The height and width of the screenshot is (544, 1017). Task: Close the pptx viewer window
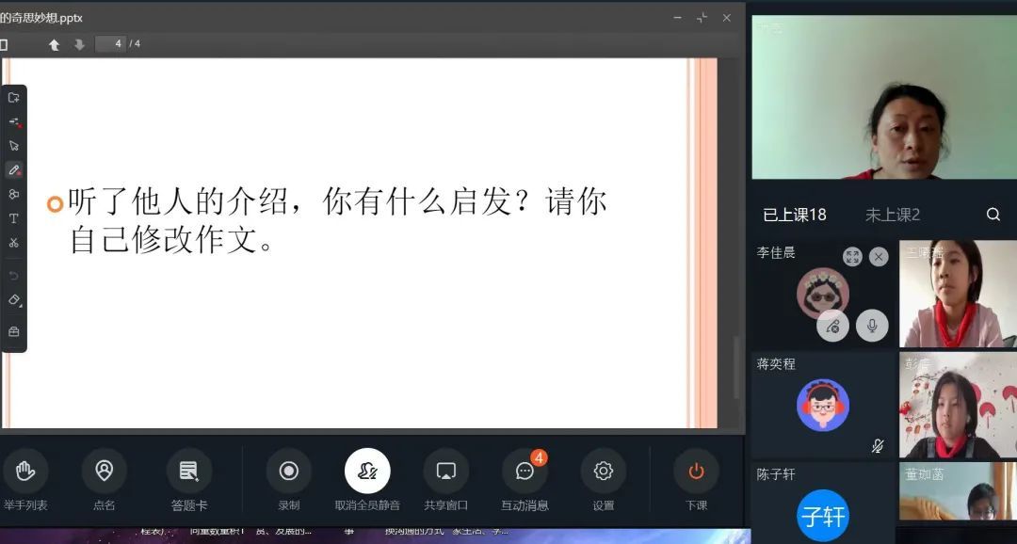[726, 18]
